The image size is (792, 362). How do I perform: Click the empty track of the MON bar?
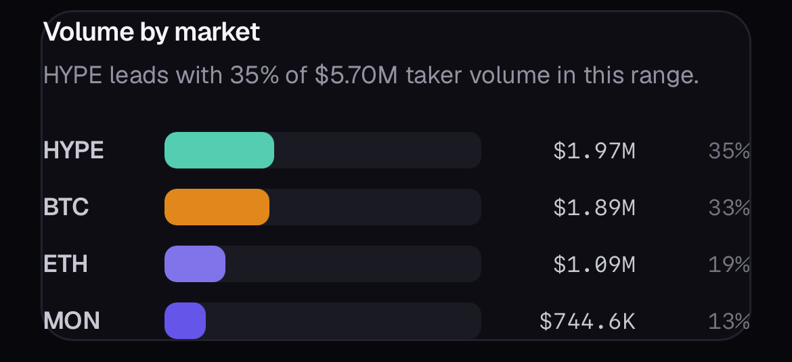coord(343,321)
